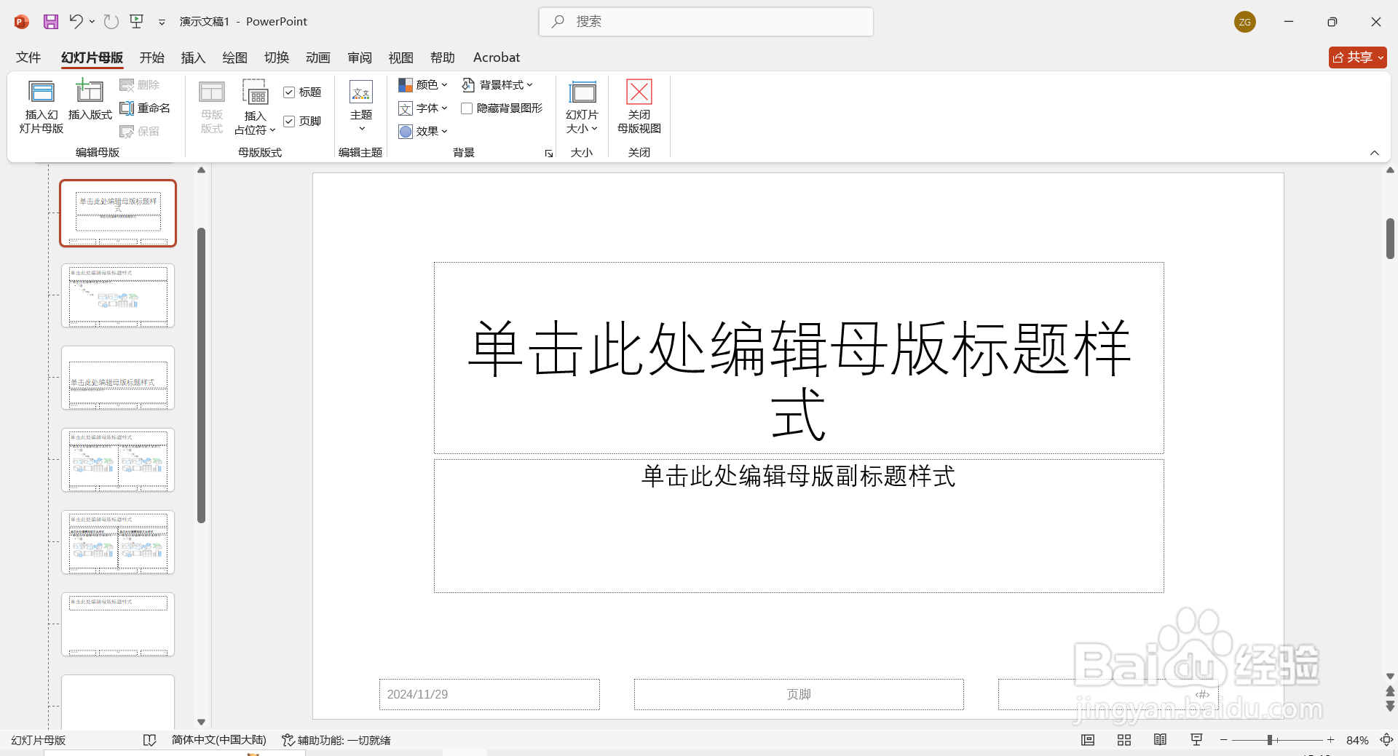Viewport: 1398px width, 756px height.
Task: Open the 颜色 (Colors) dropdown
Action: pos(422,84)
